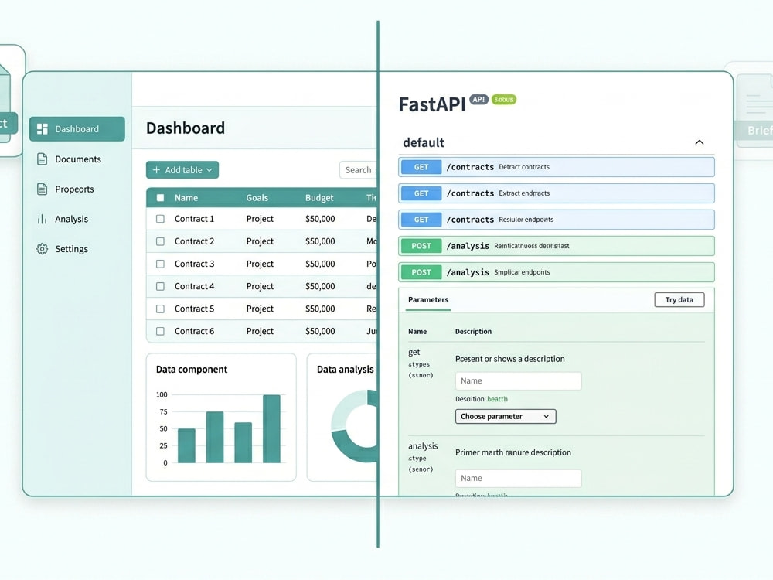Check the Contract 4 row checkbox
The height and width of the screenshot is (580, 773).
[x=160, y=286]
